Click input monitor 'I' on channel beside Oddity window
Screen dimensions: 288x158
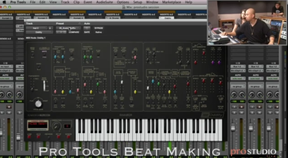coord(234,107)
